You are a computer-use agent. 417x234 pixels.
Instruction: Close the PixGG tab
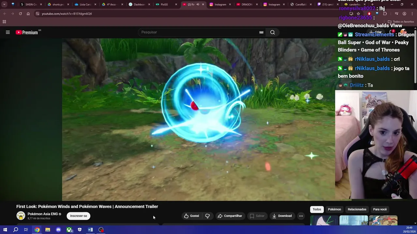[x=176, y=5]
